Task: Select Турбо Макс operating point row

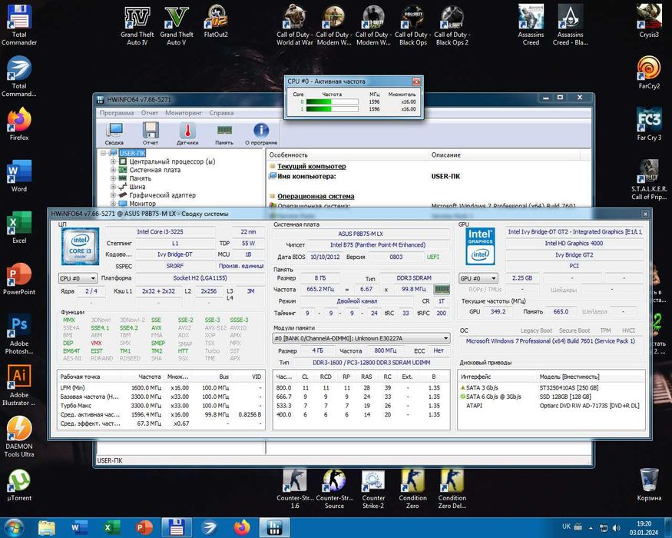Action: 161,406
